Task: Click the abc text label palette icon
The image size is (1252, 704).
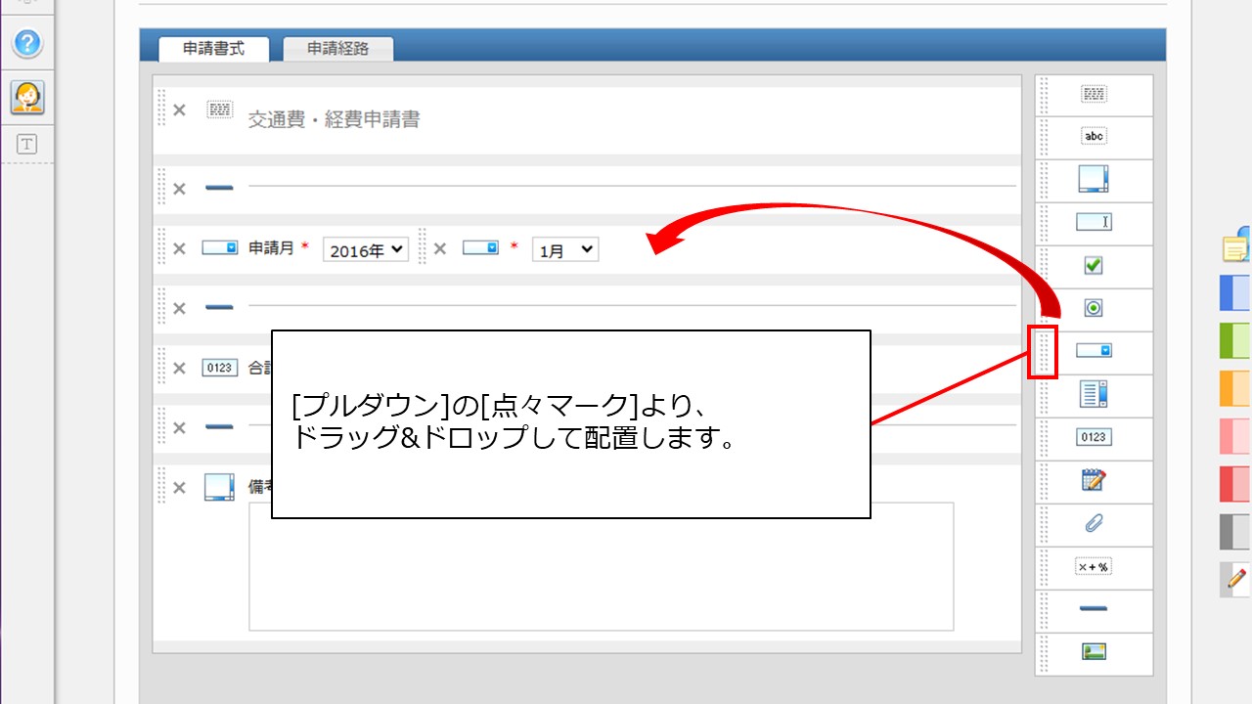Action: pyautogui.click(x=1094, y=137)
